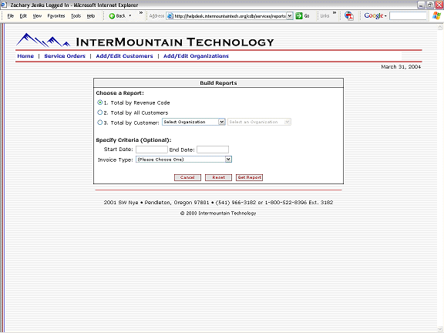Screen dimensions: 444x333
Task: Open the File menu
Action: pyautogui.click(x=11, y=16)
